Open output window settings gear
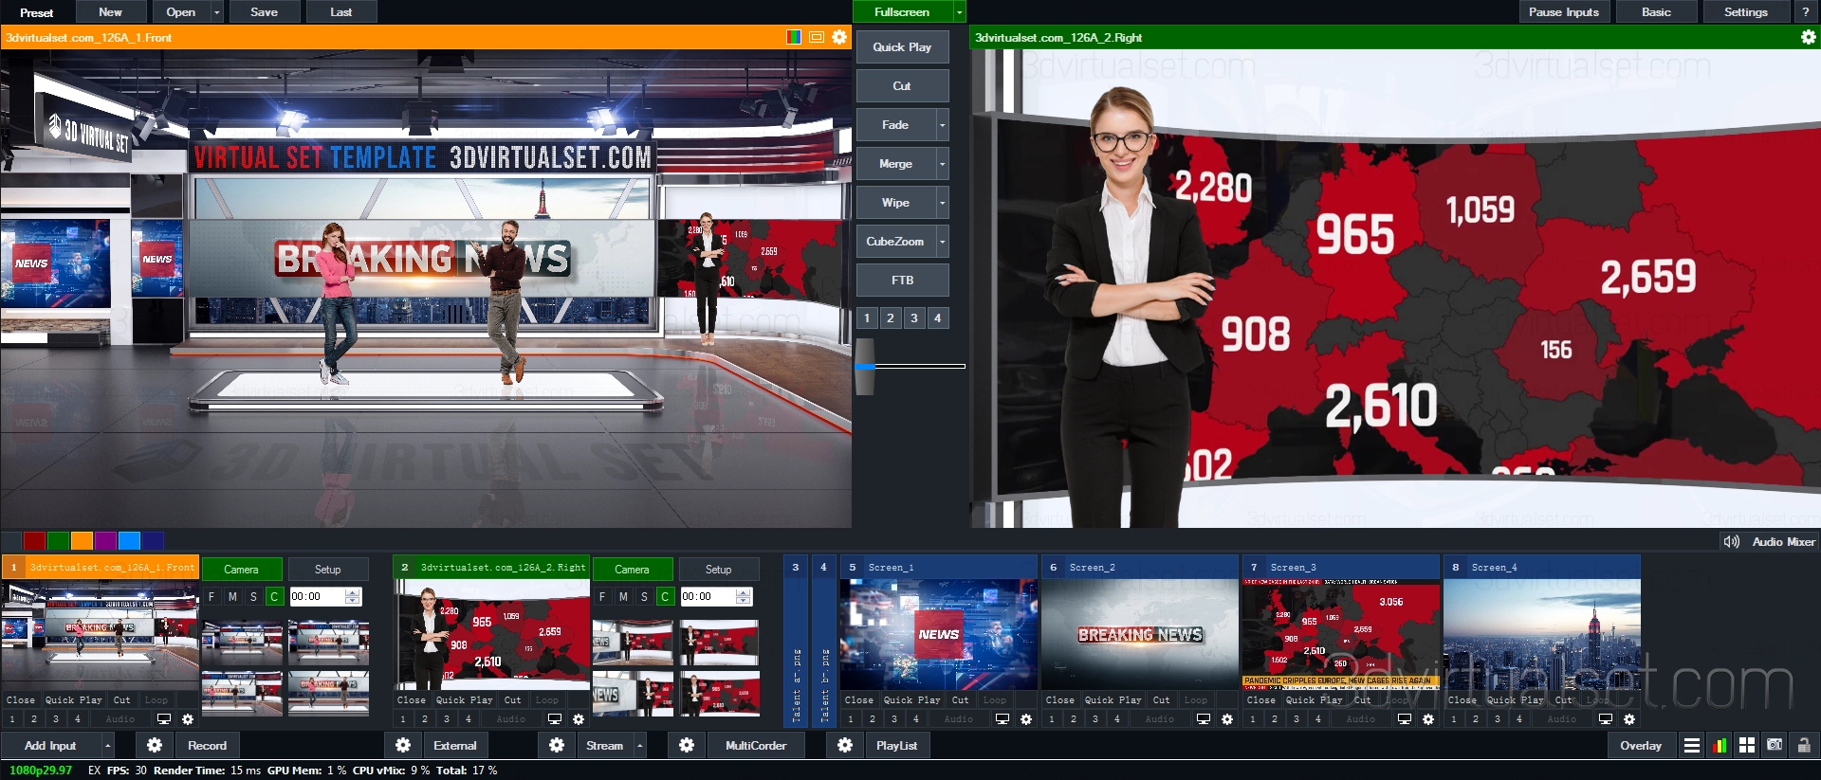Screen dimensions: 1821x780 tap(1809, 37)
